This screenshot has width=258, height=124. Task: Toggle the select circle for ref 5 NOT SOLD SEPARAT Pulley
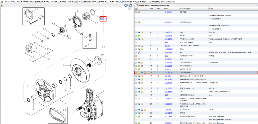coord(136,42)
